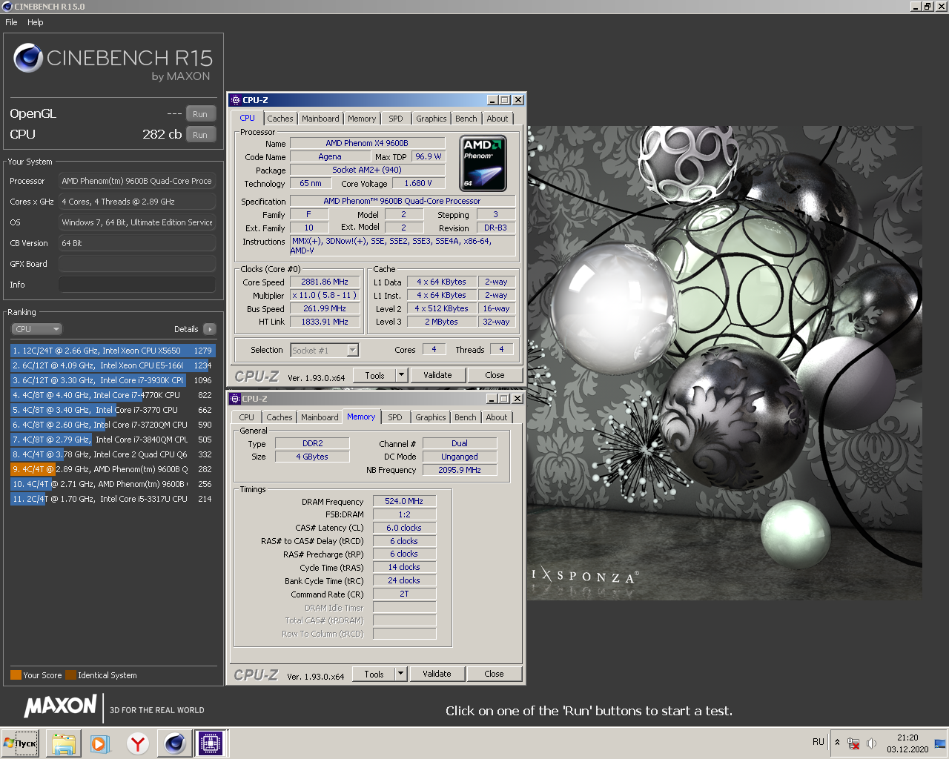Click Validate in lower CPU-Z window
This screenshot has width=949, height=759.
[x=437, y=674]
